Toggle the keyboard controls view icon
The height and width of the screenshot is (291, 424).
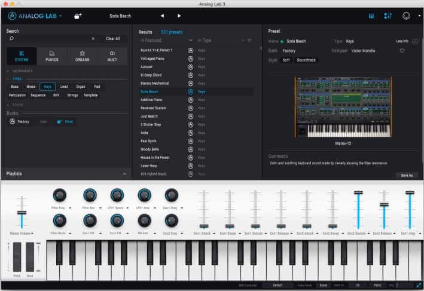pyautogui.click(x=371, y=16)
